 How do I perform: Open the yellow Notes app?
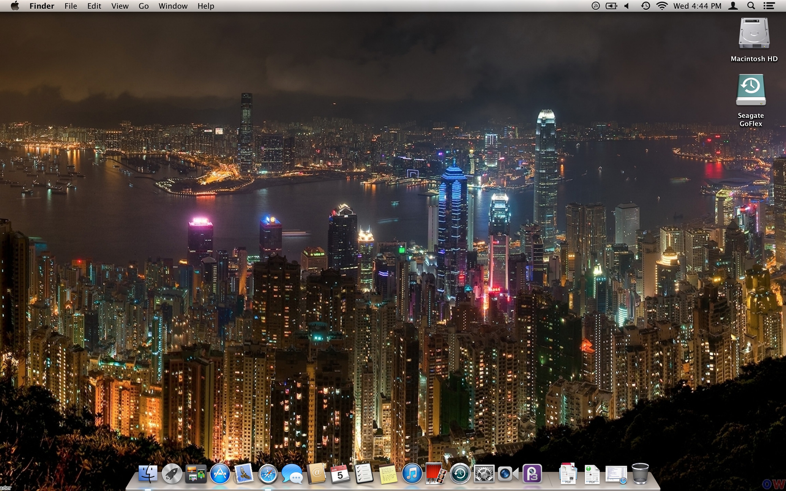tap(388, 474)
